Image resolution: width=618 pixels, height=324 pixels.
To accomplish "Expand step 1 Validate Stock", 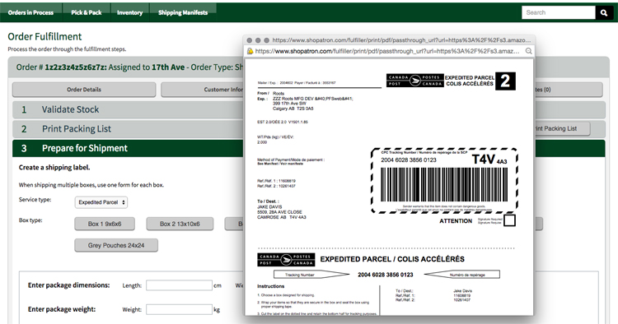I will click(x=128, y=109).
